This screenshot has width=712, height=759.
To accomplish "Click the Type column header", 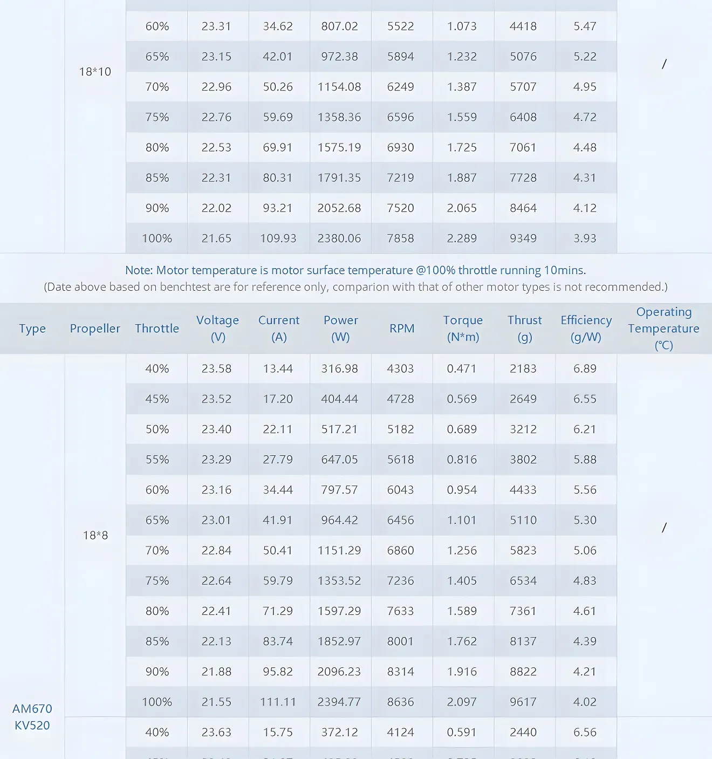I will coord(32,329).
